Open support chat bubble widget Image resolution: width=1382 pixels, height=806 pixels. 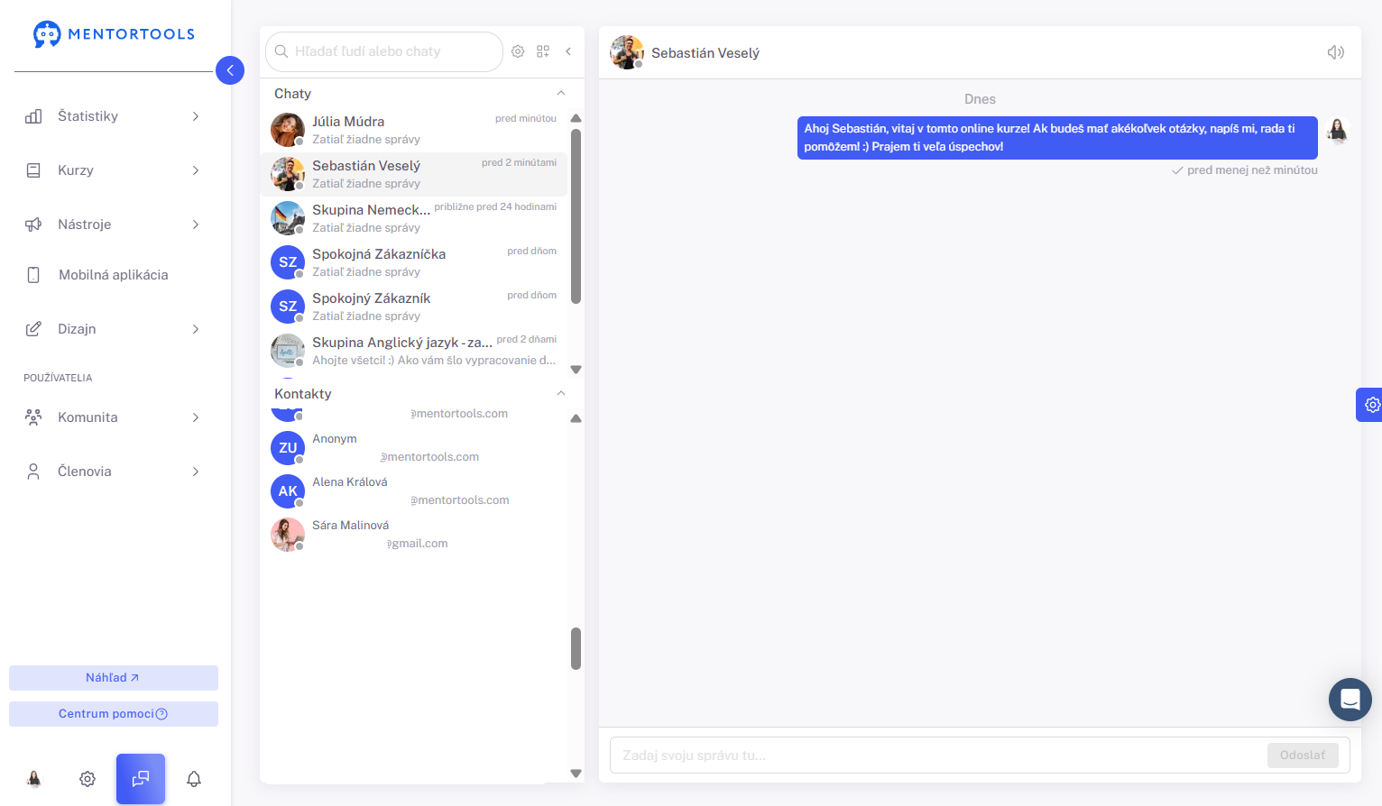[x=1350, y=700]
